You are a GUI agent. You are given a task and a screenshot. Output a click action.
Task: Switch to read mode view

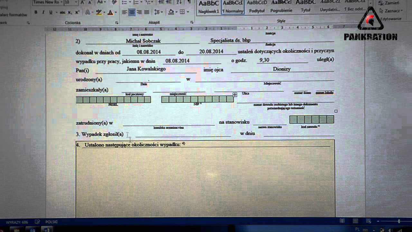point(342,221)
